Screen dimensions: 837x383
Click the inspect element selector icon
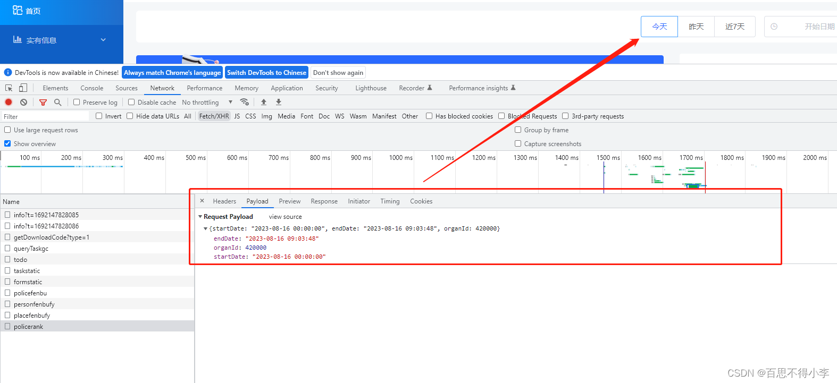click(x=9, y=88)
